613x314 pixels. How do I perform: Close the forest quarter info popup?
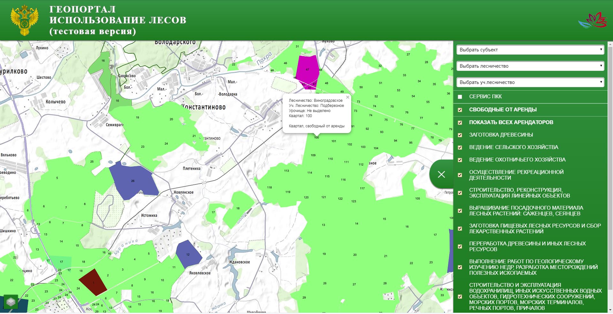pyautogui.click(x=348, y=97)
